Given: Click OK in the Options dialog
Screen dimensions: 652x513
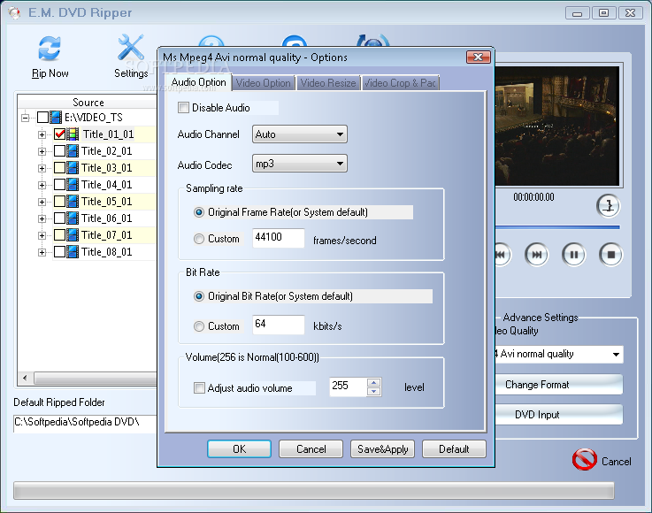Looking at the screenshot, I should coord(239,449).
